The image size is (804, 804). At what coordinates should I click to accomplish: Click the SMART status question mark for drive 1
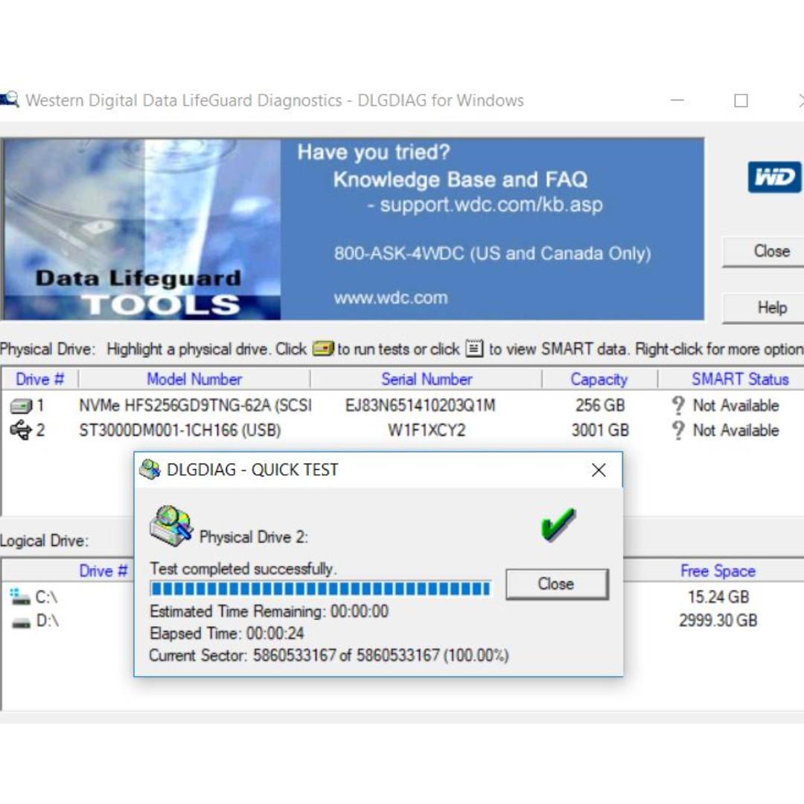[678, 406]
